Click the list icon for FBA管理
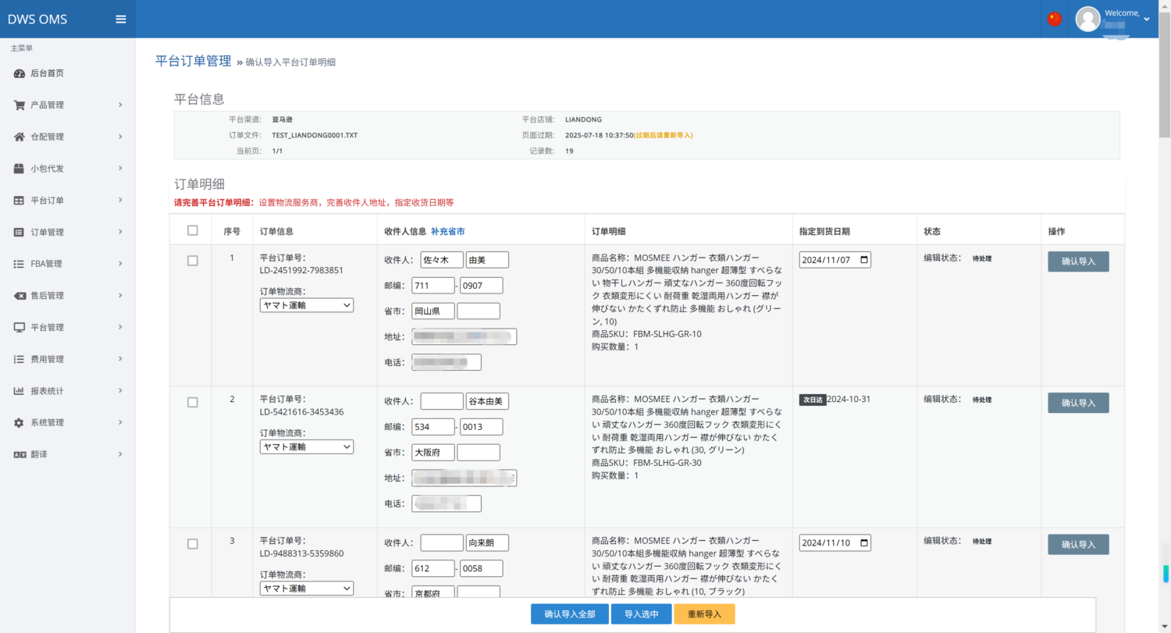The width and height of the screenshot is (1171, 633). pos(20,264)
